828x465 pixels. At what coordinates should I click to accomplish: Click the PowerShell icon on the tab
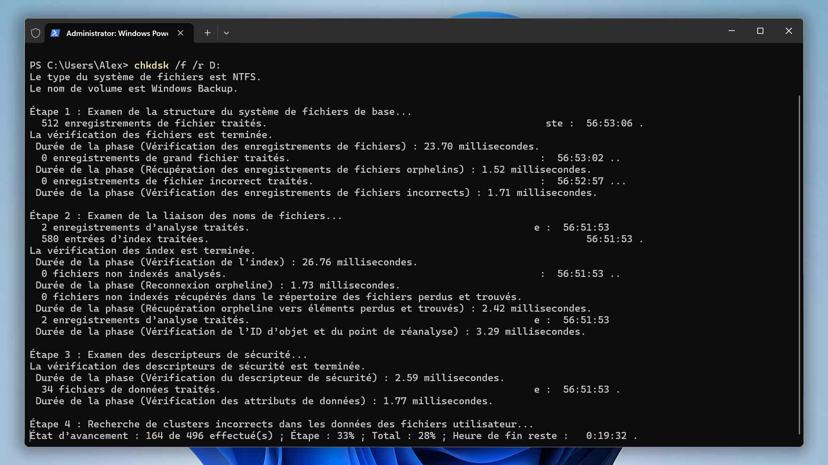[x=55, y=33]
